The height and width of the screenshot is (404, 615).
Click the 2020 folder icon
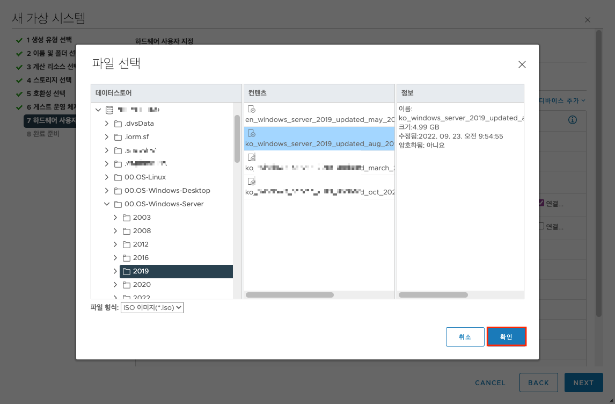127,285
